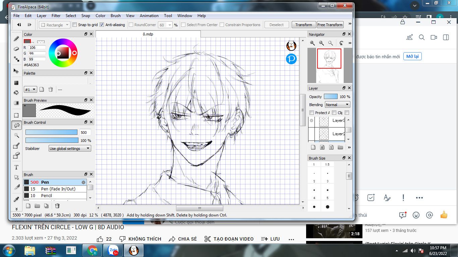Open the Stabilizer settings dropdown
The height and width of the screenshot is (257, 458).
[x=70, y=149]
